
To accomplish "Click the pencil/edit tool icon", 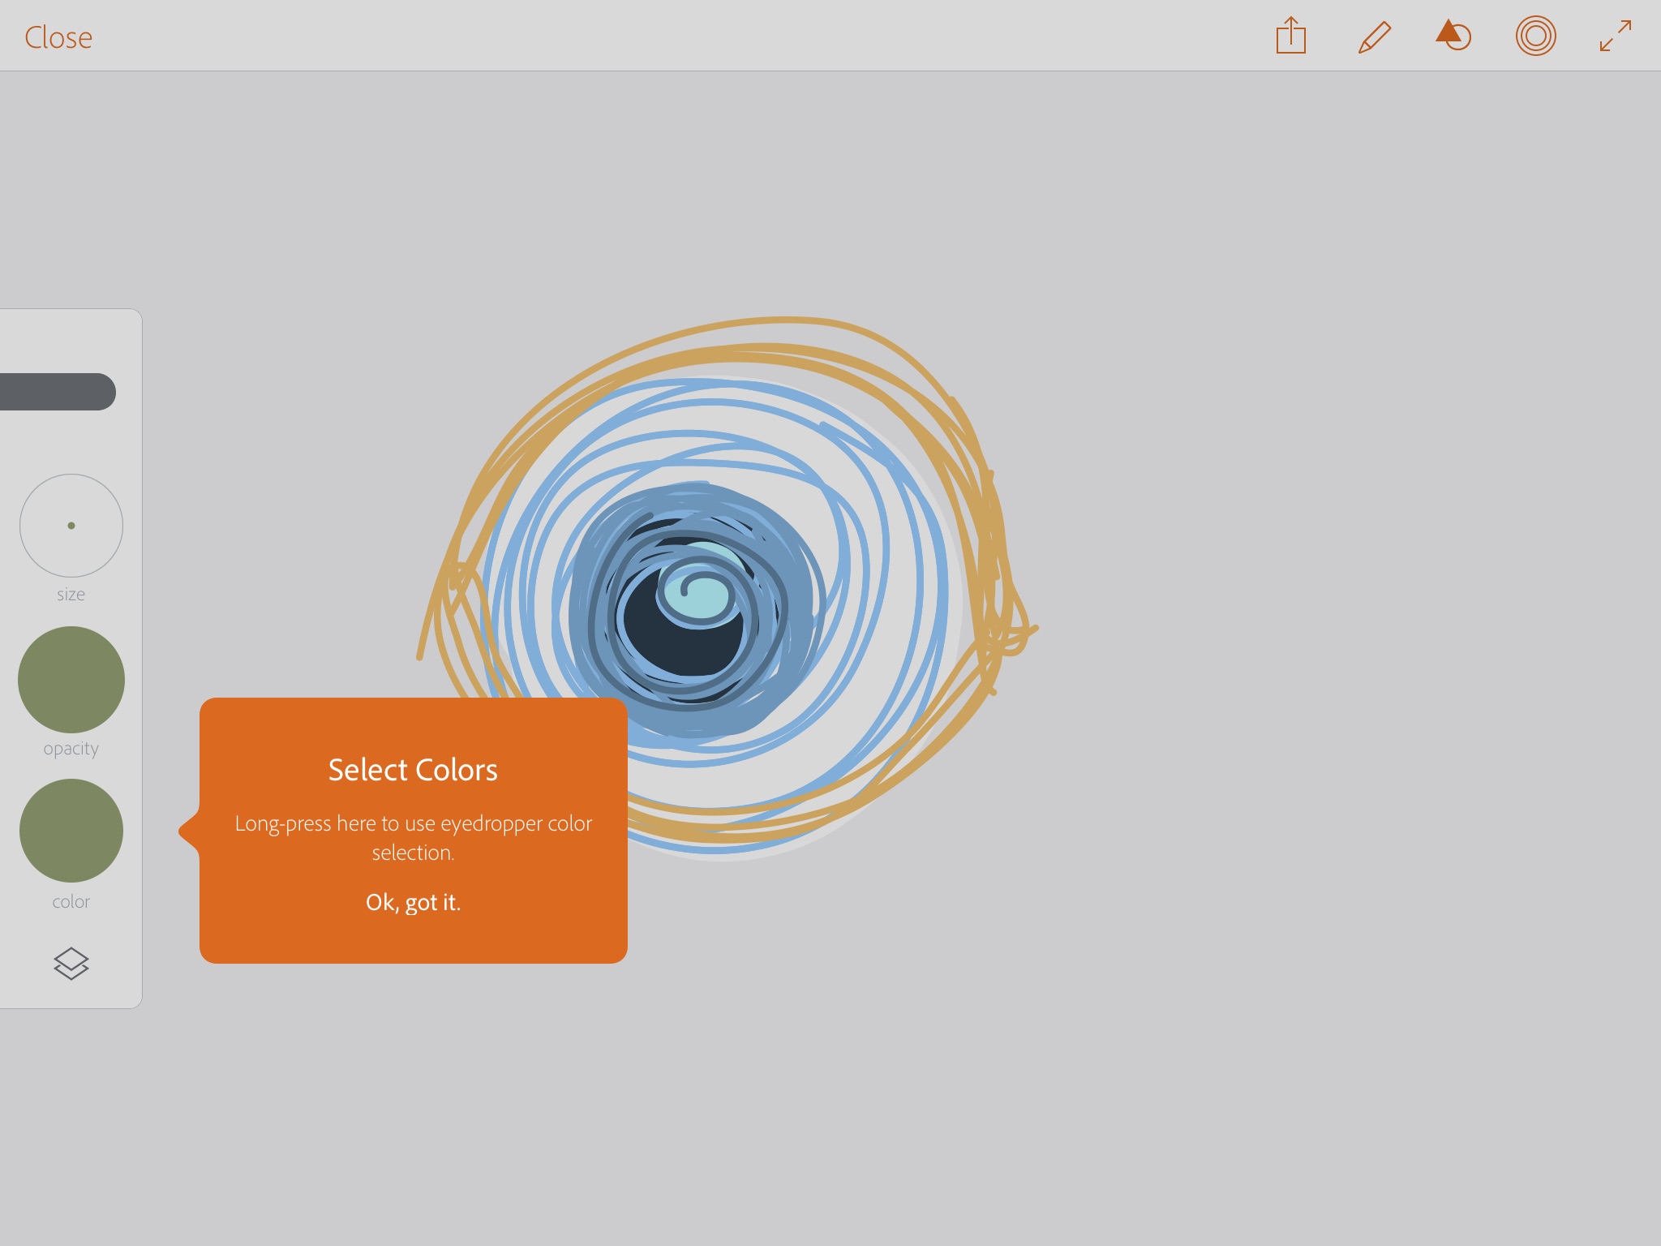I will pos(1373,36).
